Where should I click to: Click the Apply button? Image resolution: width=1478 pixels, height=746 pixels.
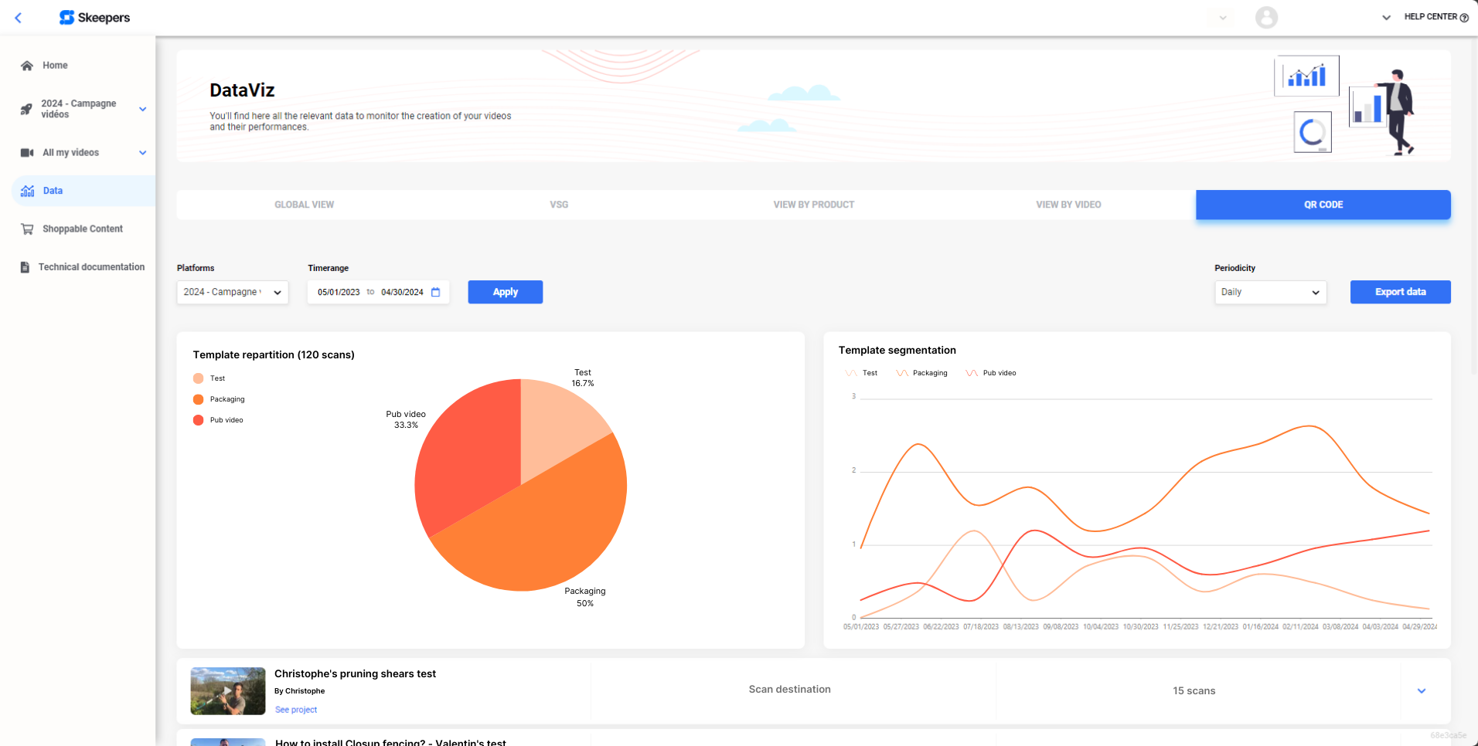click(505, 292)
